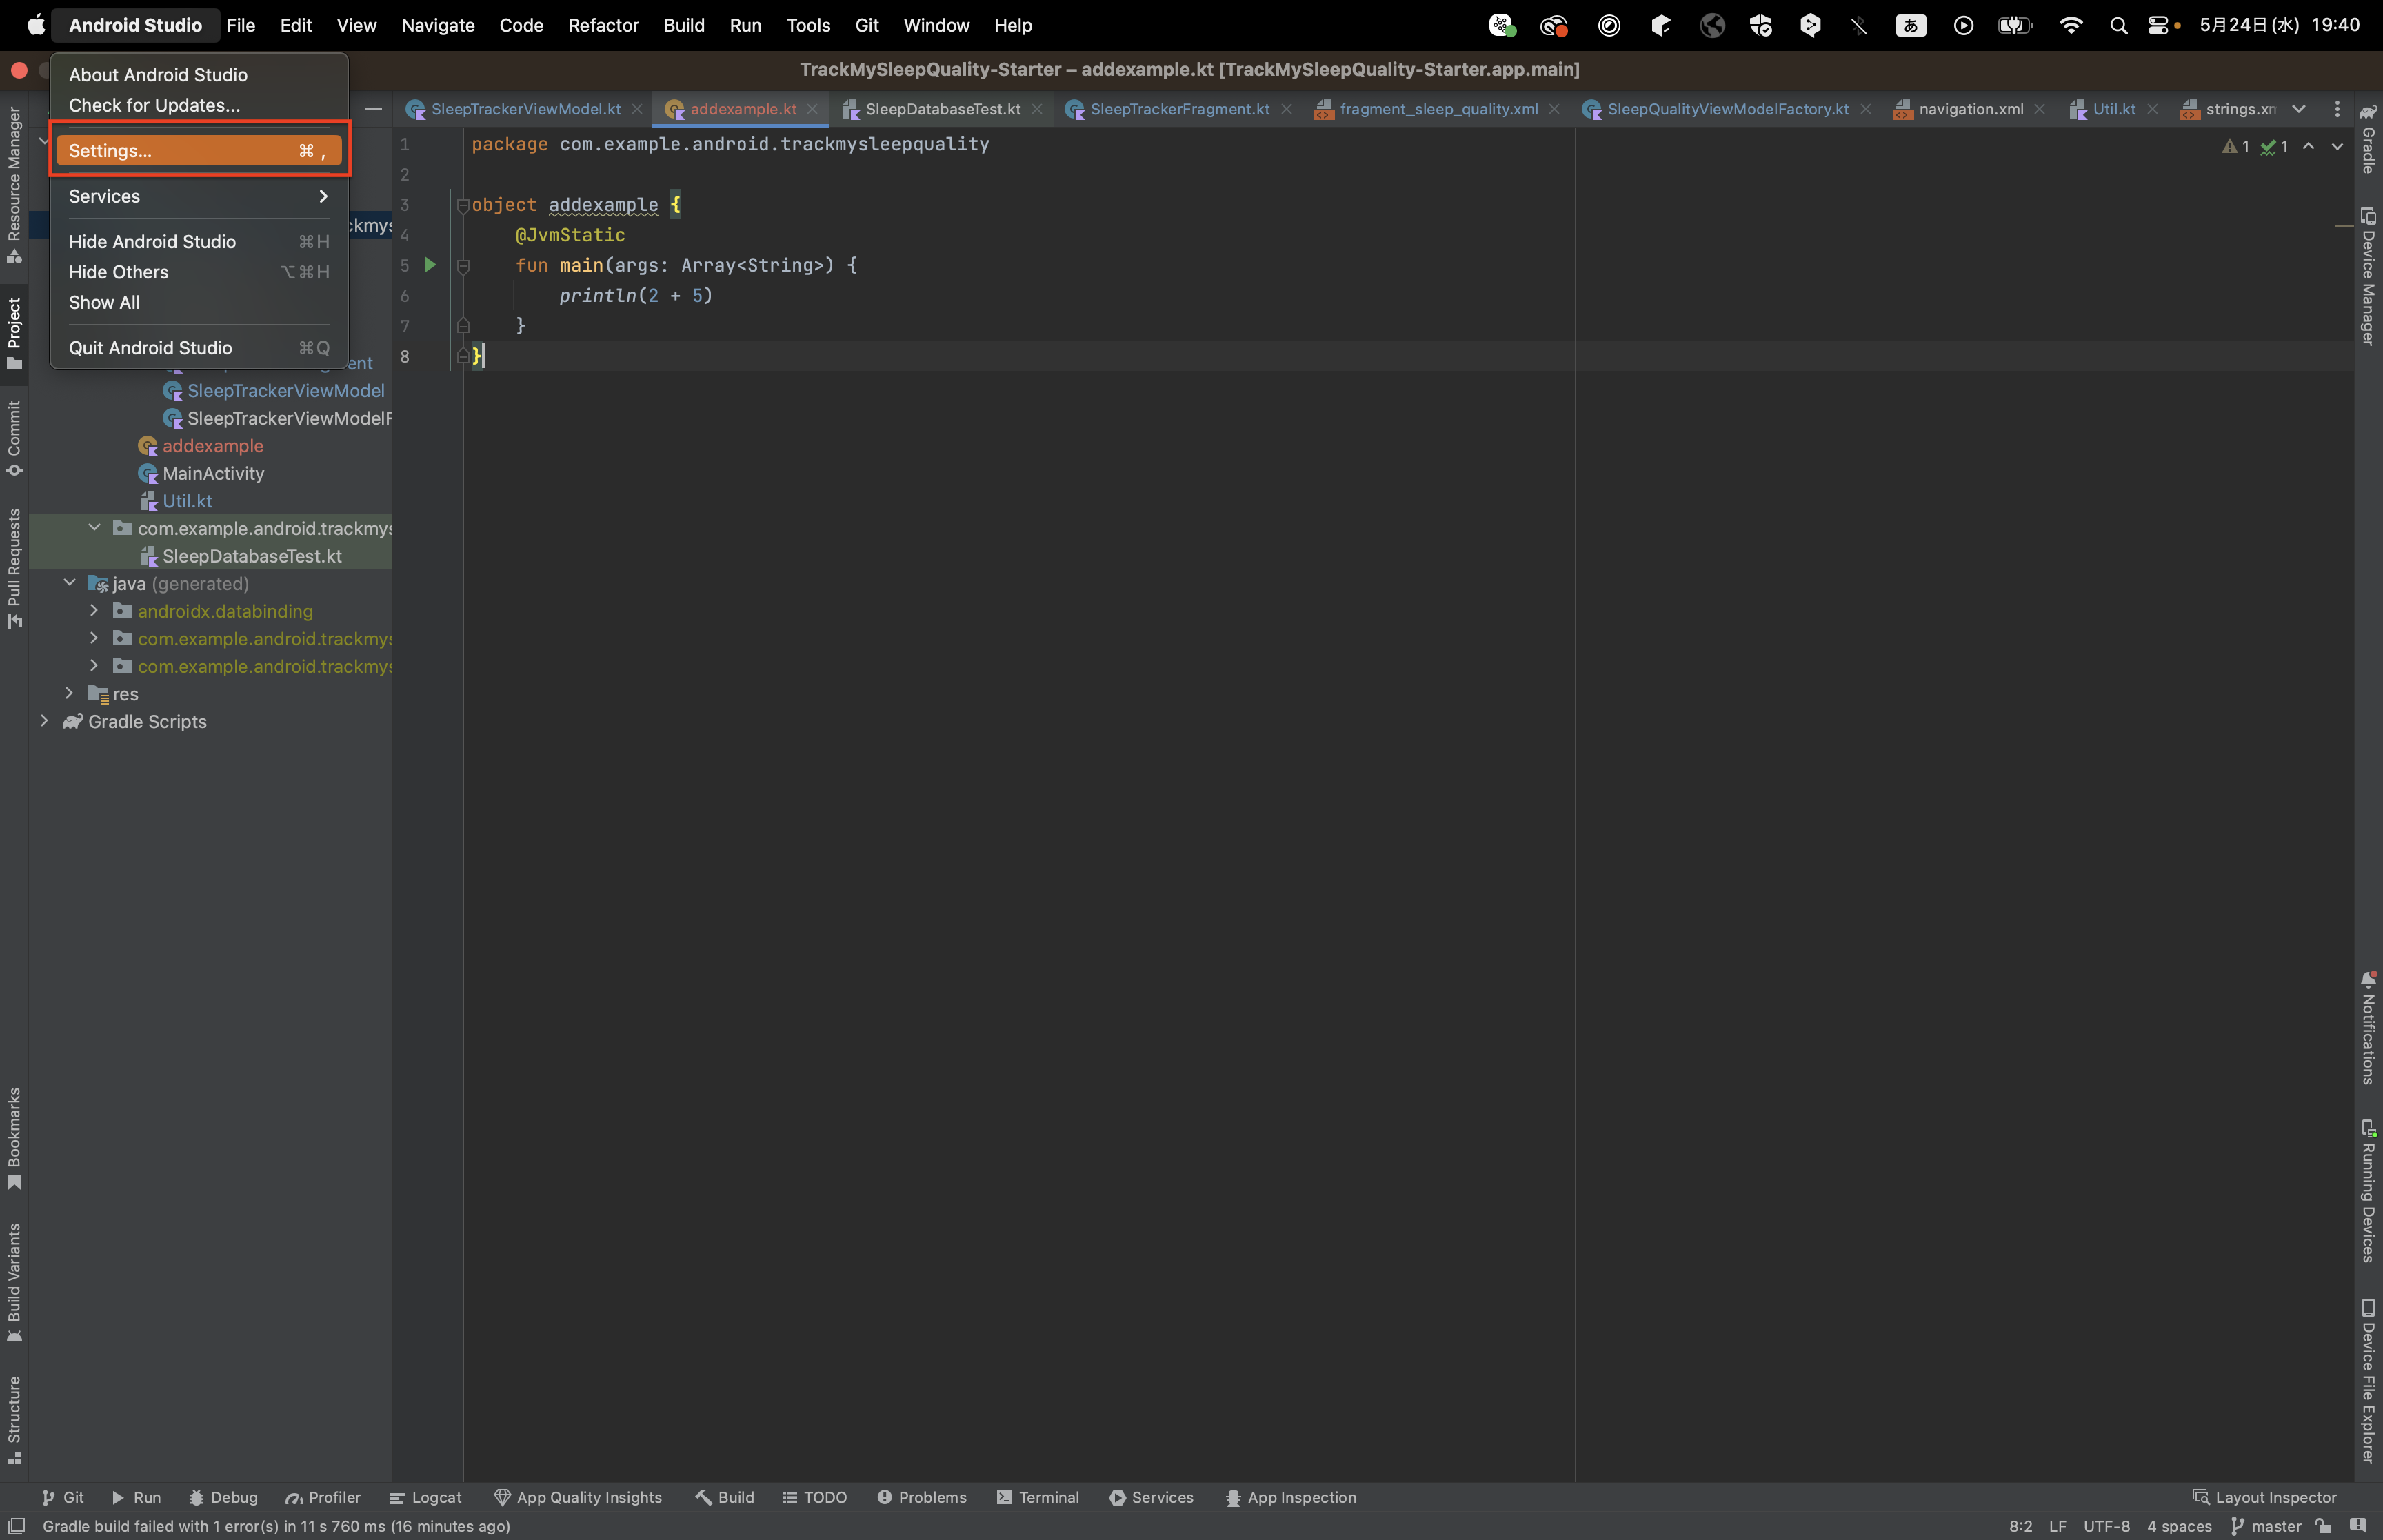Open the Logcat tool window
2383x1540 pixels.
click(x=425, y=1497)
